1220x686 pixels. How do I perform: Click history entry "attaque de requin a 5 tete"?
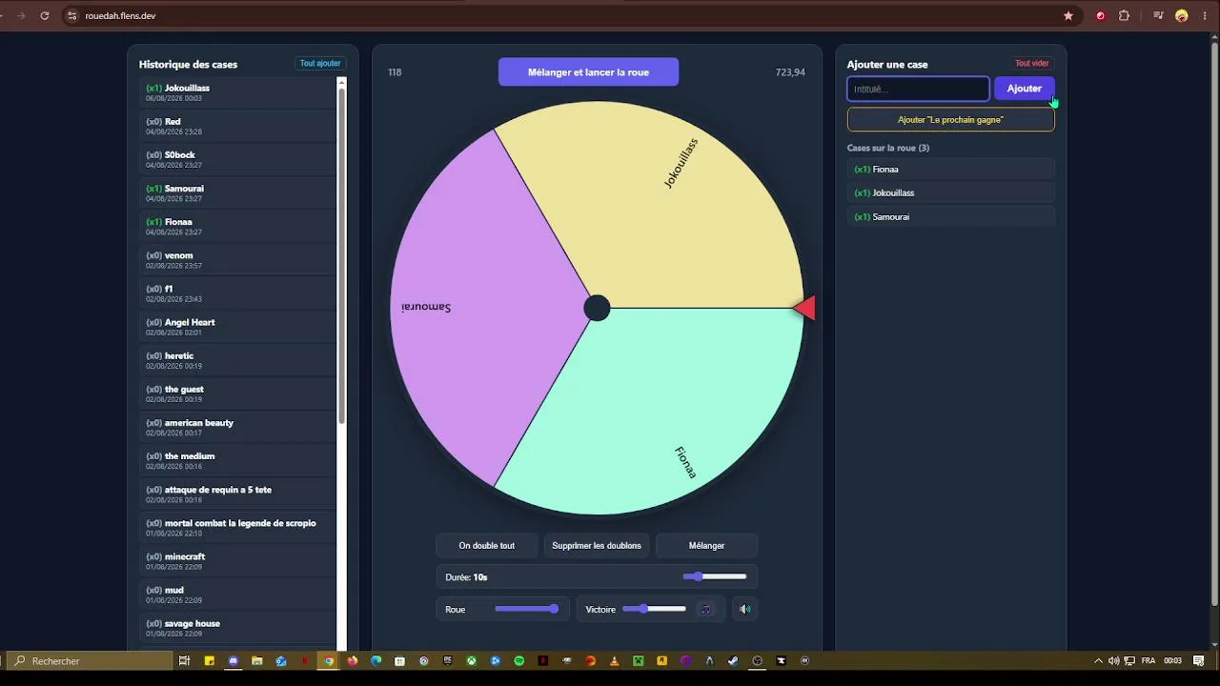click(237, 494)
